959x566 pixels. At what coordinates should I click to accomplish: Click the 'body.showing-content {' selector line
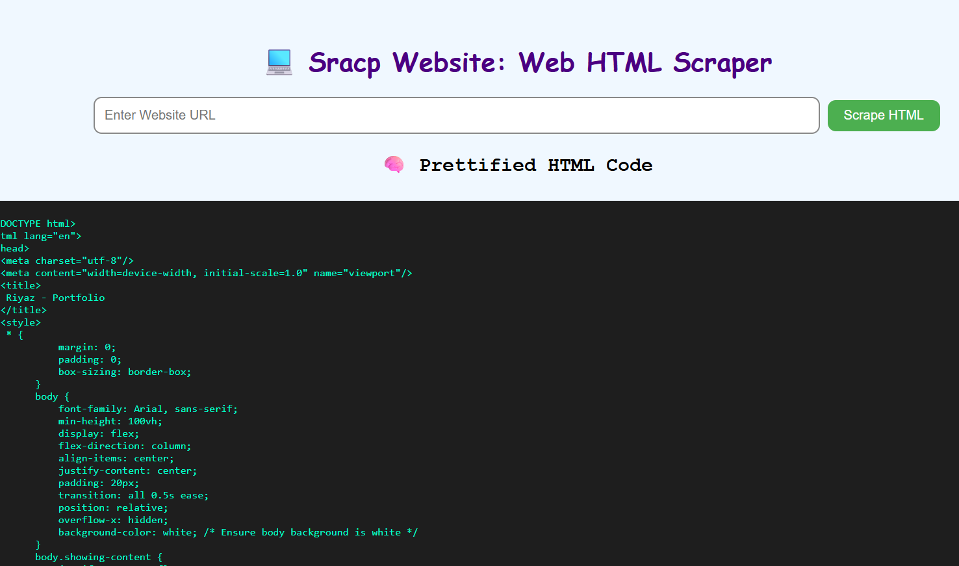point(99,557)
